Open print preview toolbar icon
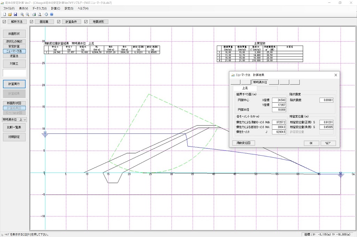The image size is (357, 237). [39, 14]
